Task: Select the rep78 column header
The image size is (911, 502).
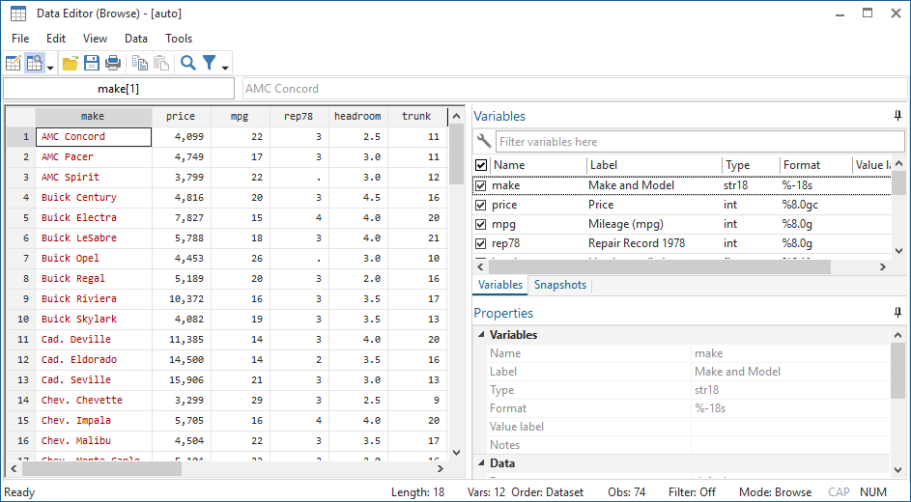Action: (x=299, y=116)
